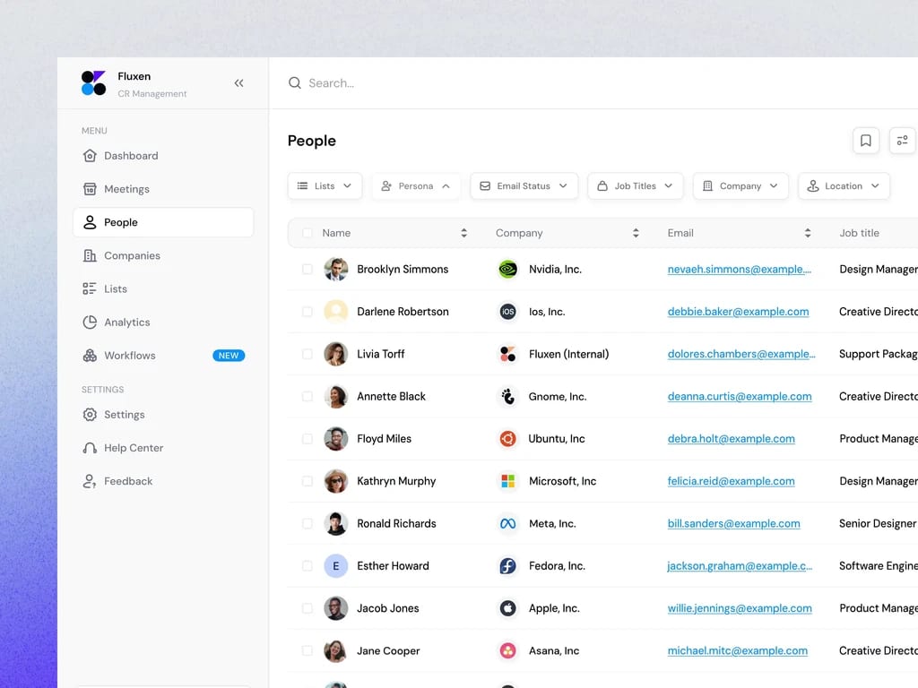This screenshot has width=918, height=688.
Task: Collapse the sidebar with the double-chevron icon
Action: pyautogui.click(x=238, y=83)
